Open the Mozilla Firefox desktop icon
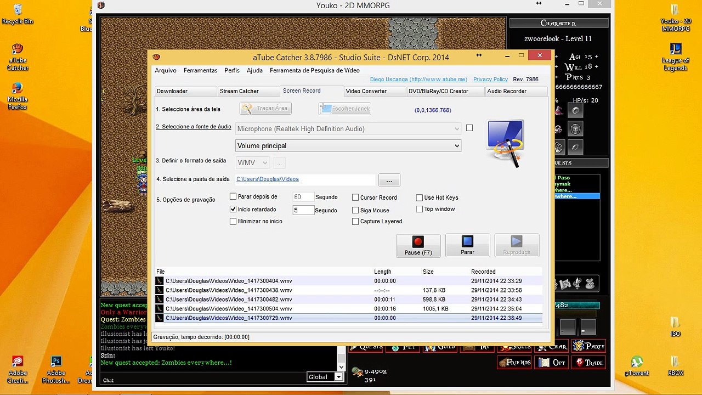Screen dimensions: 702x395 [x=18, y=96]
